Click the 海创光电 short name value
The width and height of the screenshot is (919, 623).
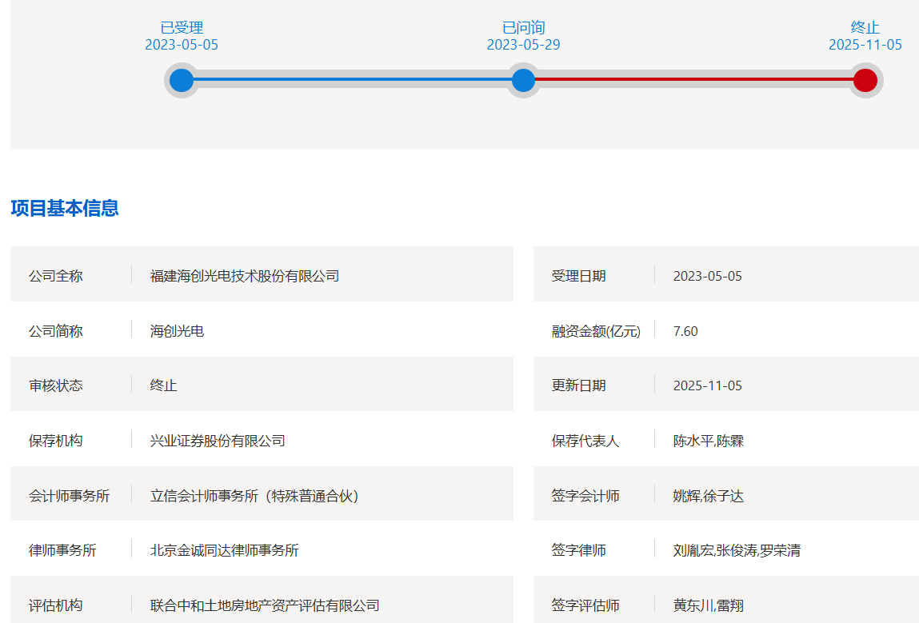(177, 331)
